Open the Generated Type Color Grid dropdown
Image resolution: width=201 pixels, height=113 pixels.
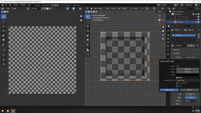(x=188, y=80)
